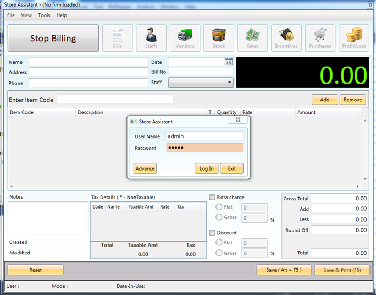Open the Sales money icon
This screenshot has height=295, width=376.
click(x=252, y=38)
